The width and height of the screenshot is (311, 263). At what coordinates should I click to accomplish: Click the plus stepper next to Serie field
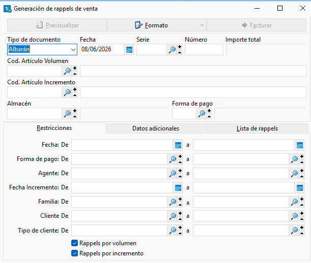click(x=180, y=47)
